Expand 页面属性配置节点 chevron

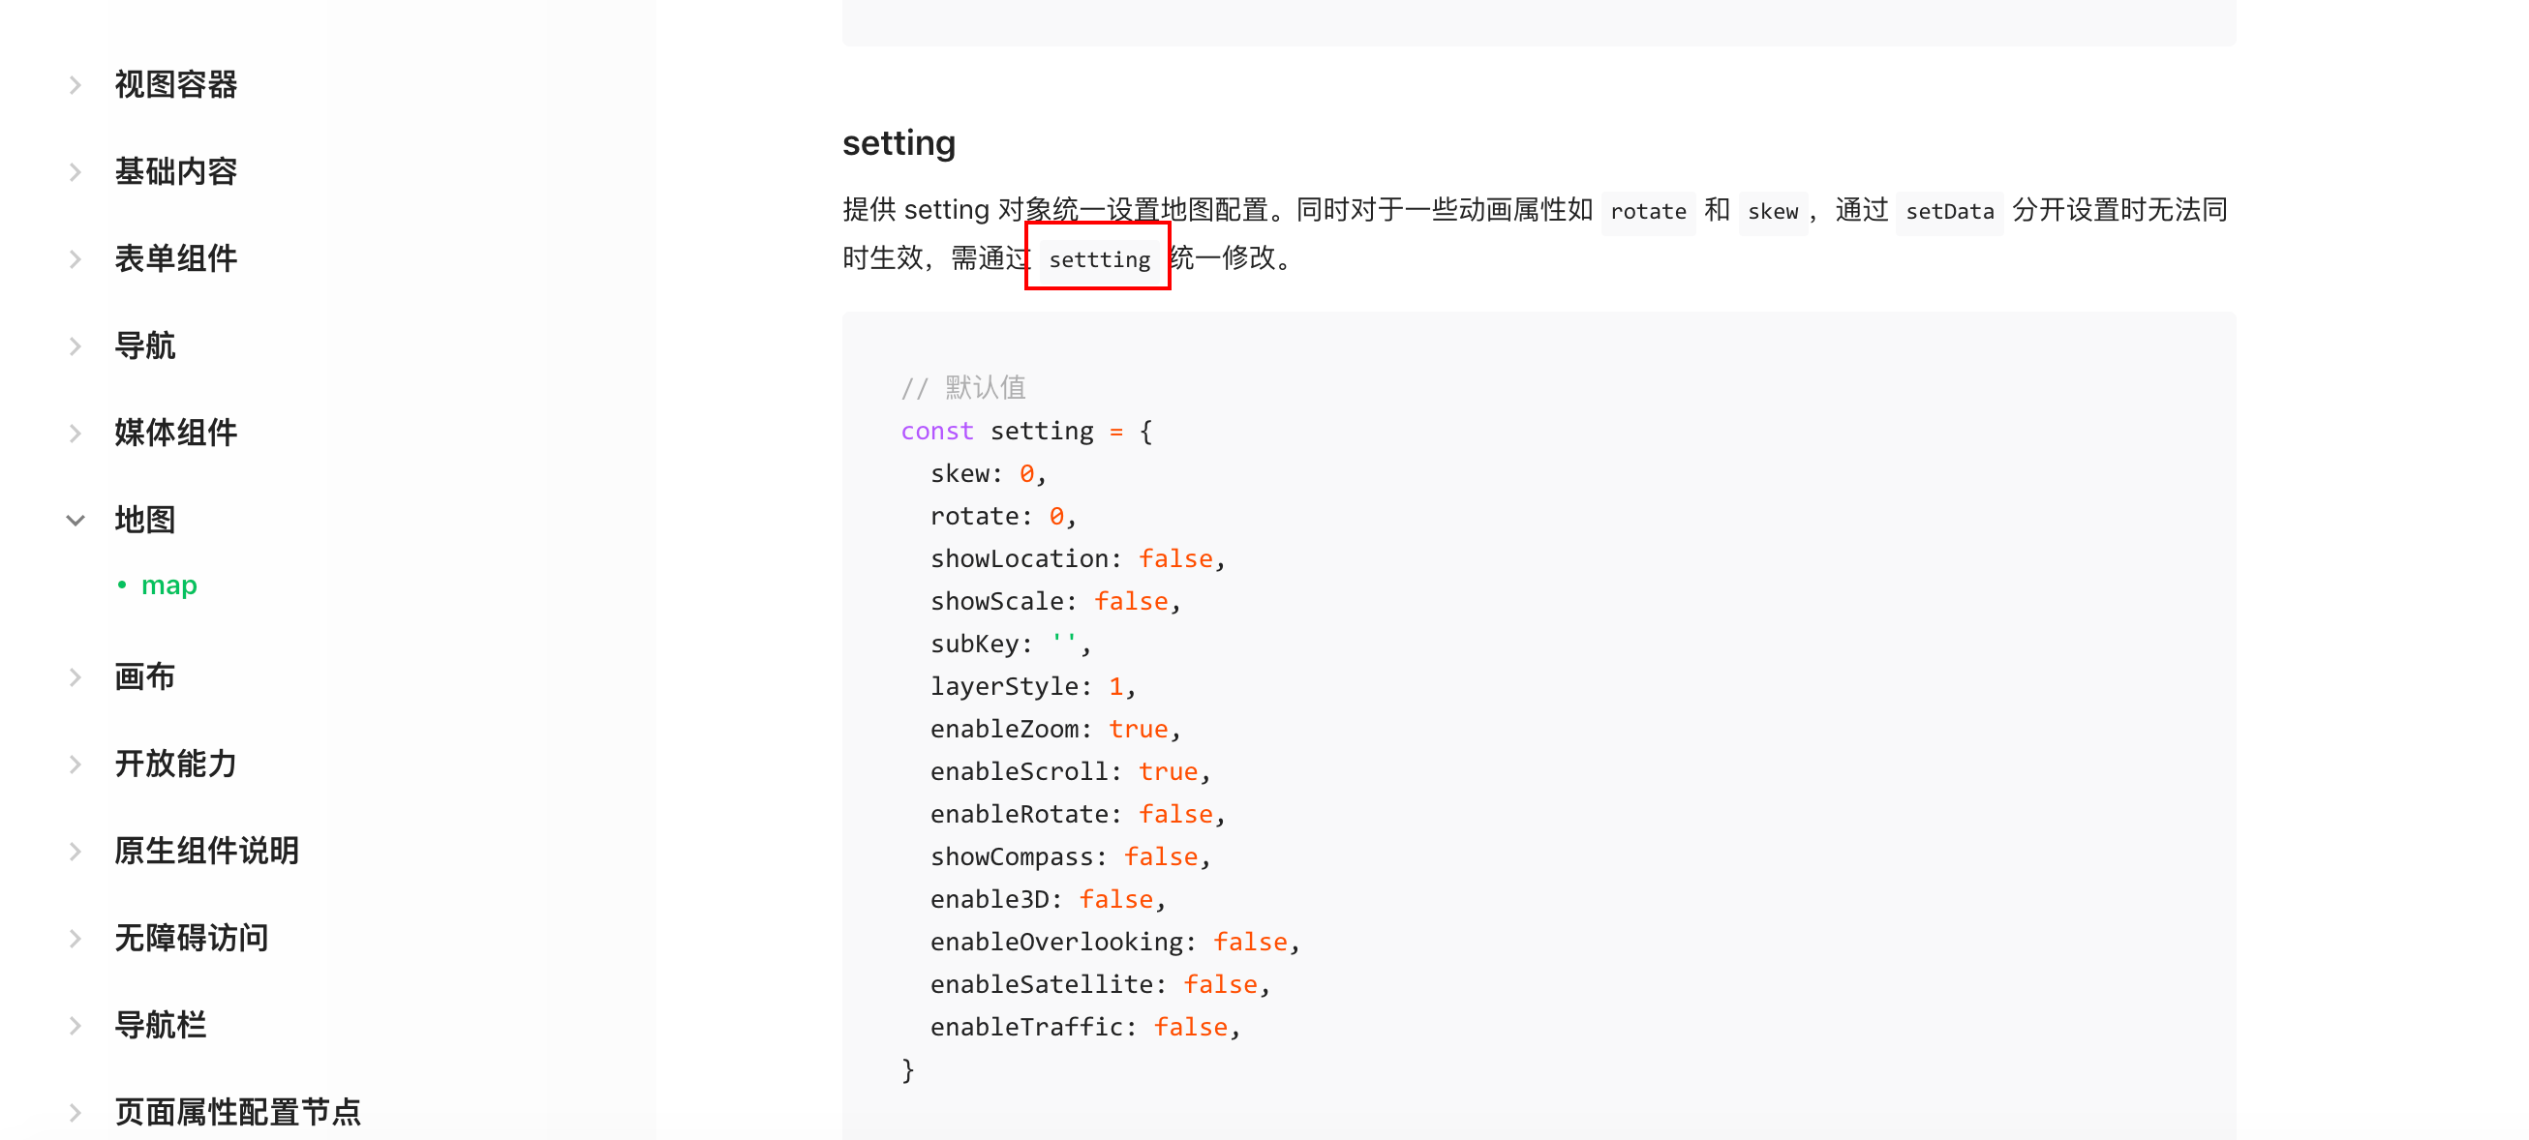point(76,1113)
